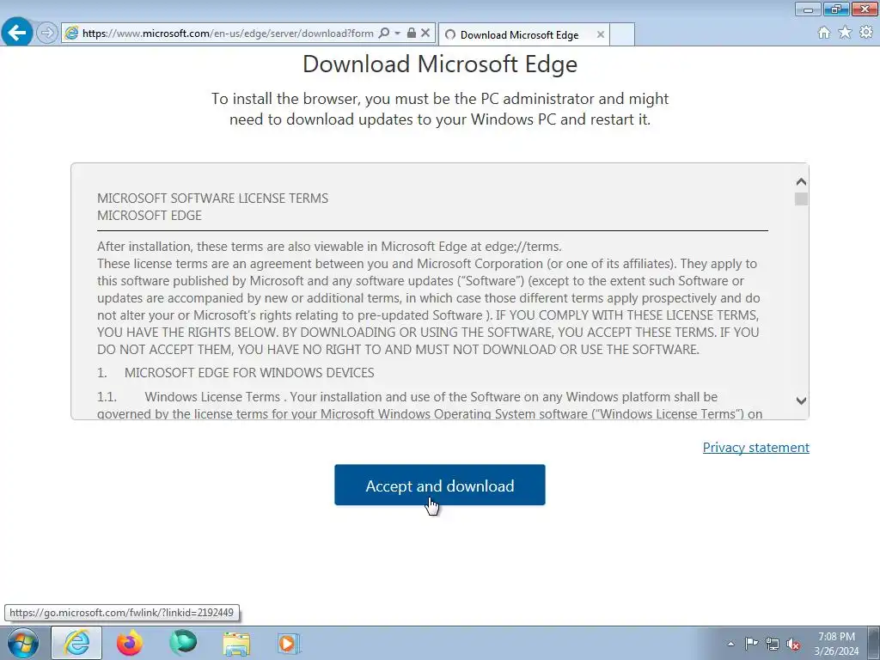Viewport: 880px width, 660px height.
Task: Open the green globe browser taskbar icon
Action: (183, 643)
